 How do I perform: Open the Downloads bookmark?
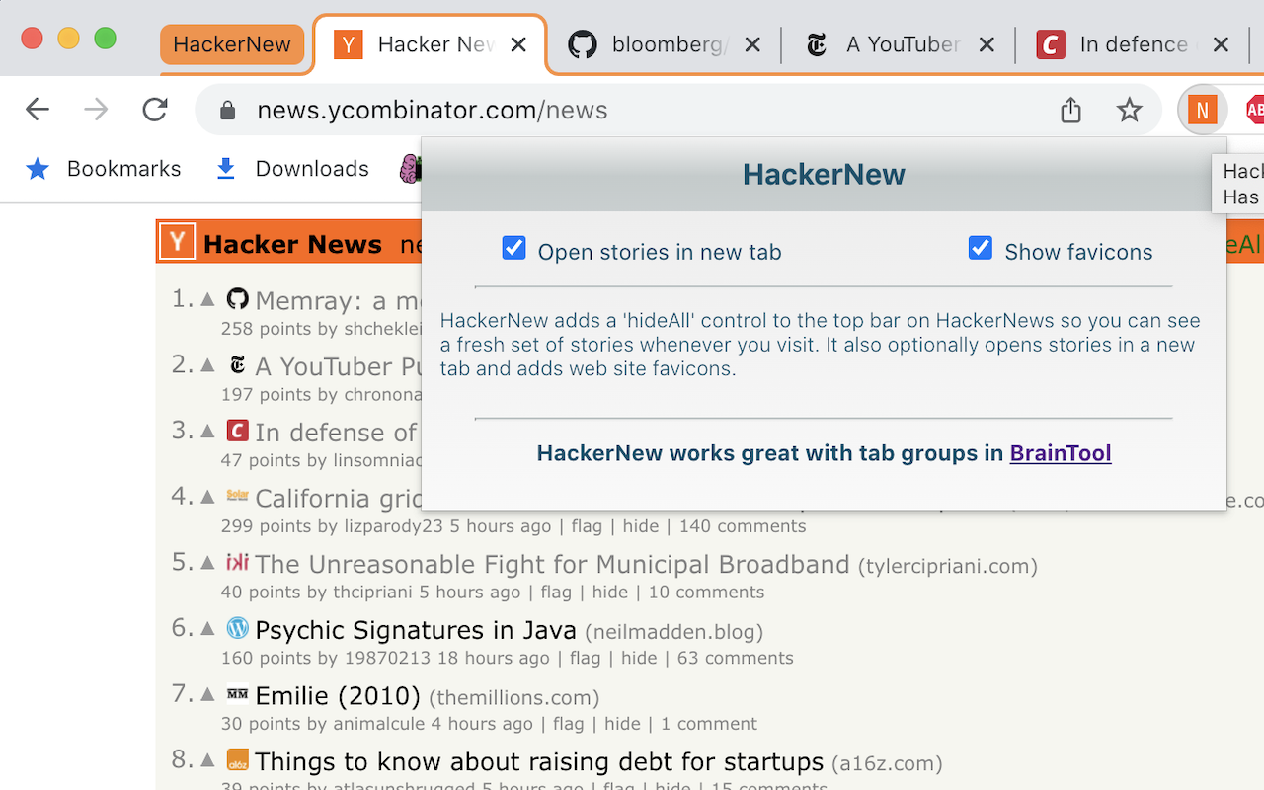(x=292, y=169)
